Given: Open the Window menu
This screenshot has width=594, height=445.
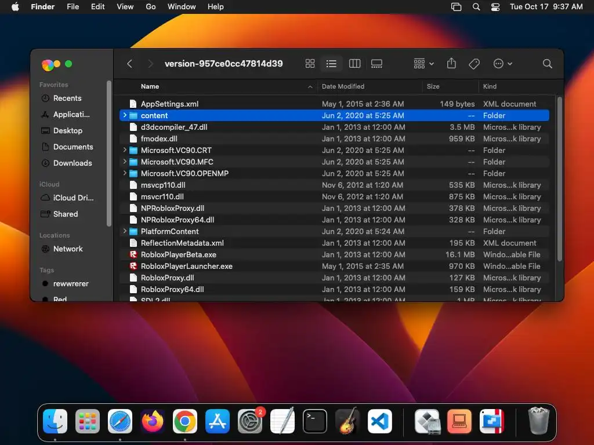Looking at the screenshot, I should (182, 7).
